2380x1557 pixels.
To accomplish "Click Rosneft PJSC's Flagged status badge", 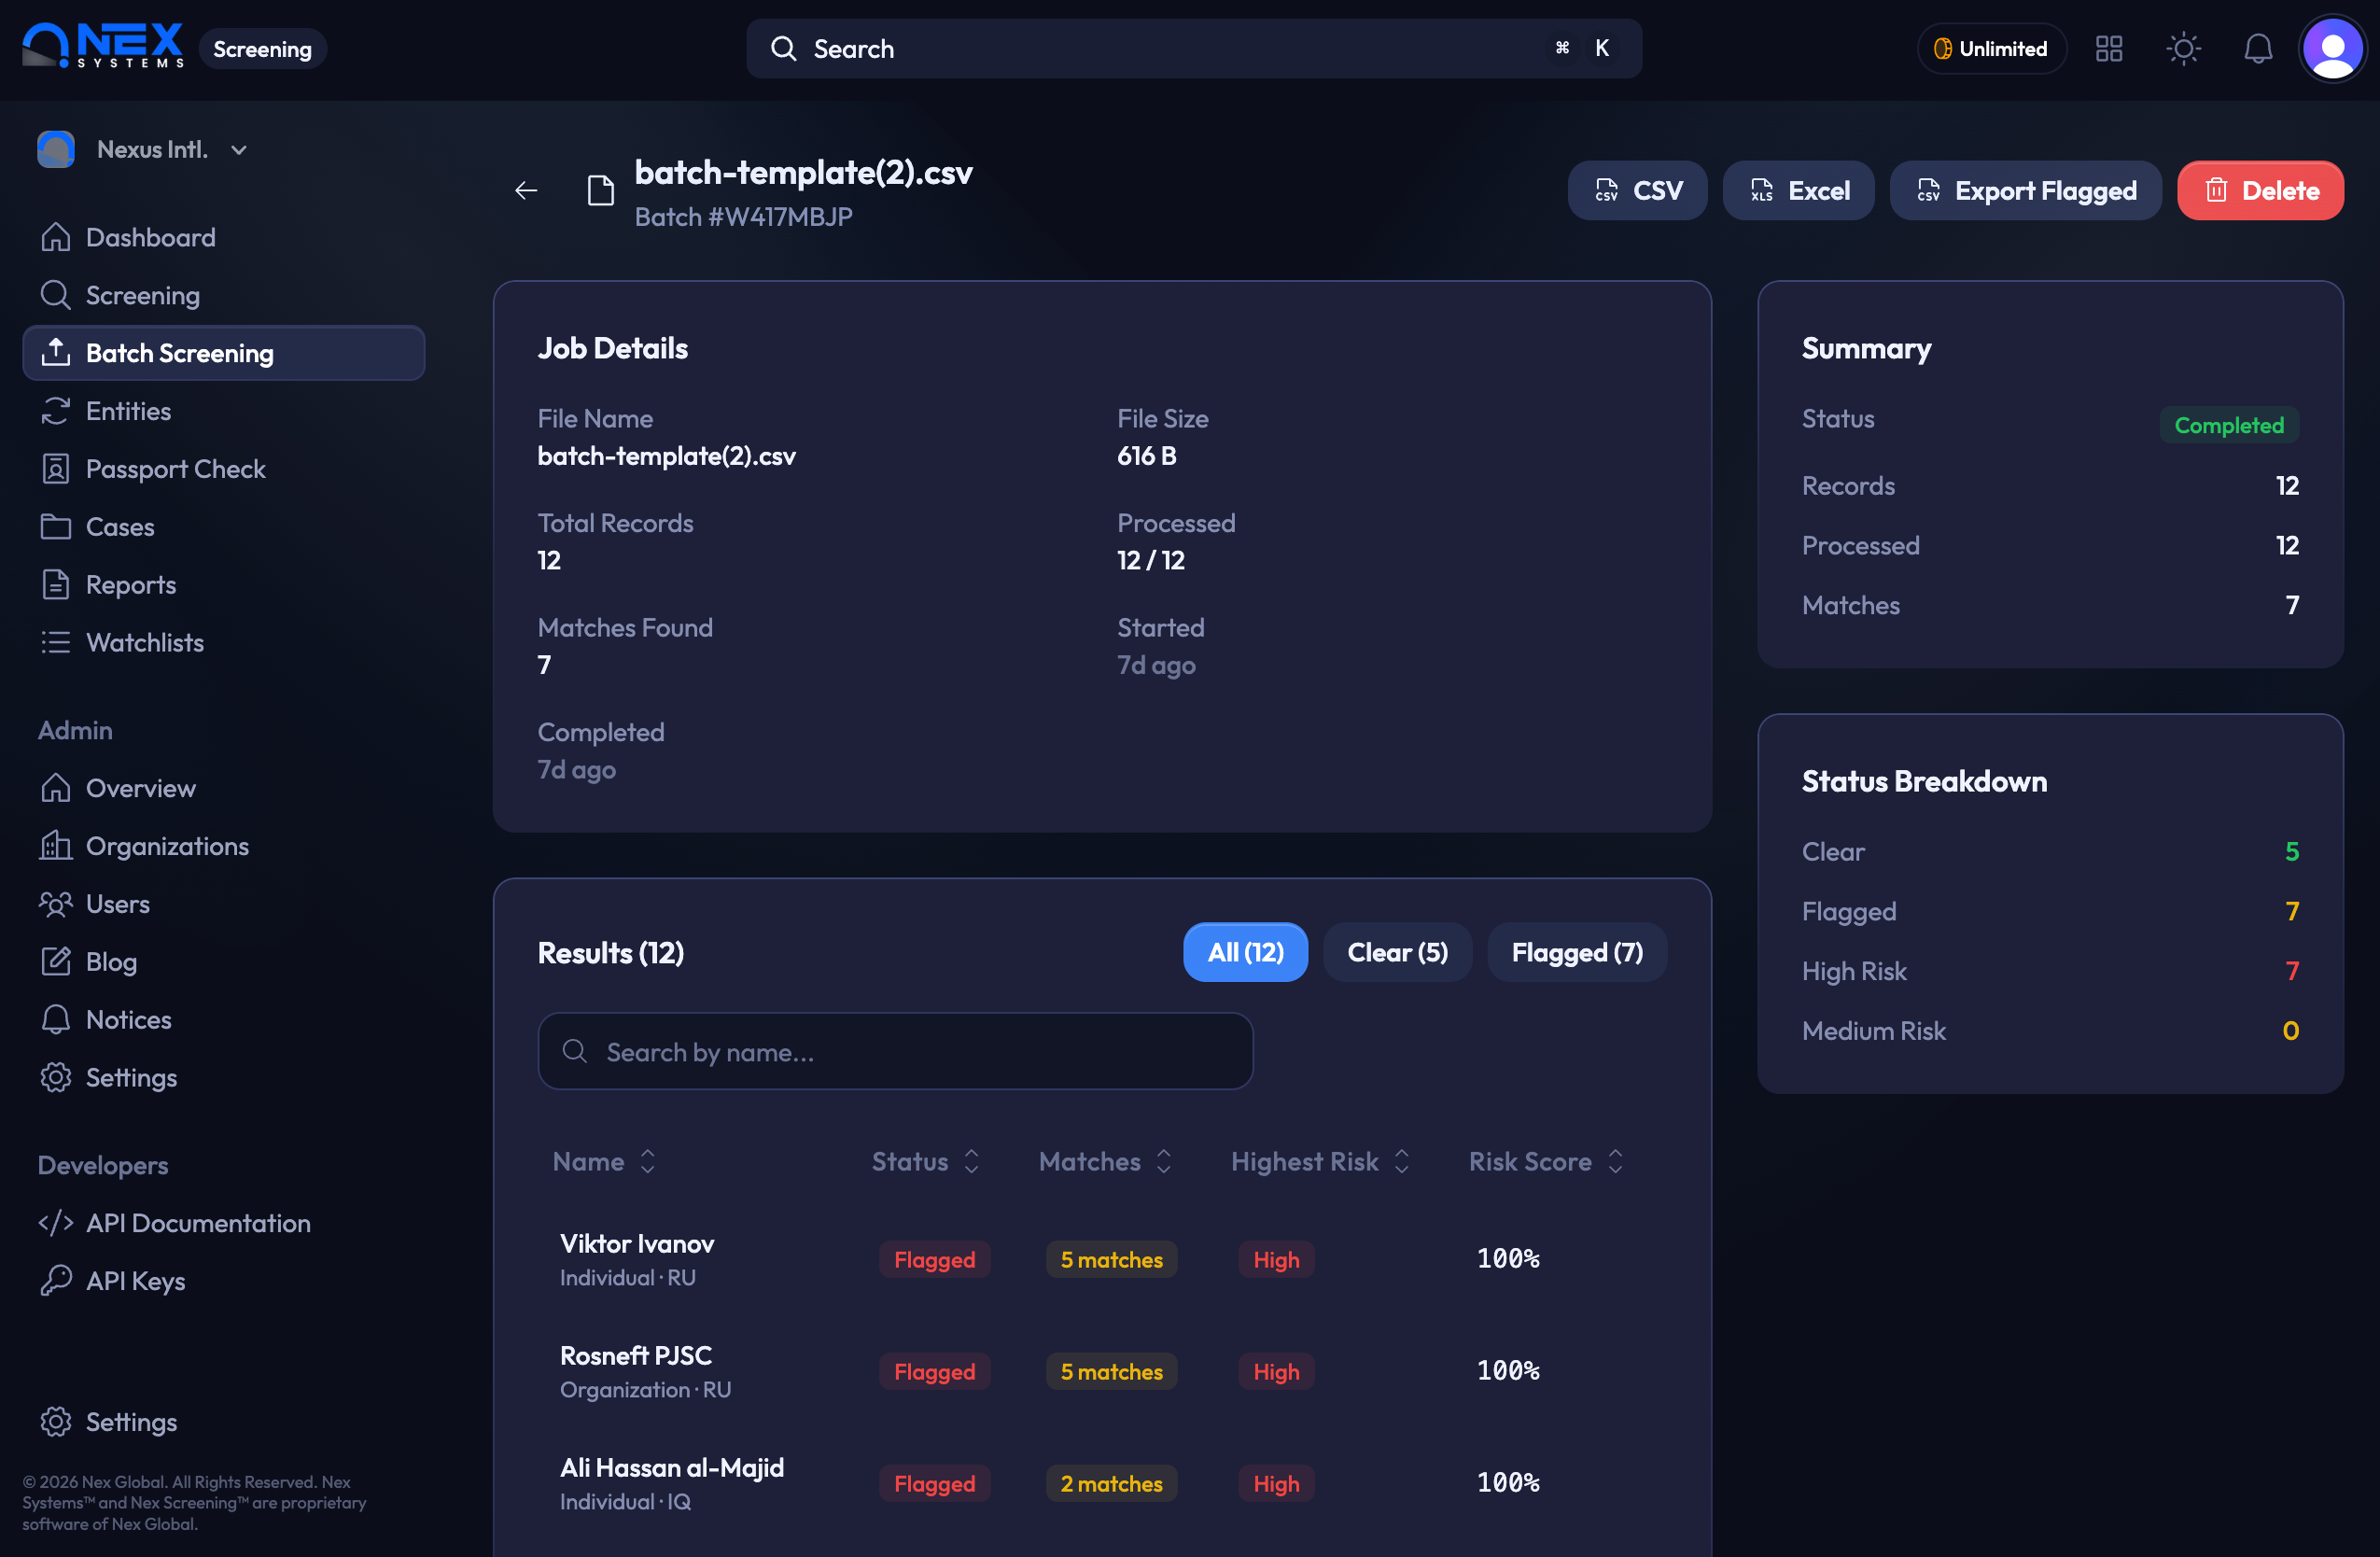I will (x=934, y=1372).
